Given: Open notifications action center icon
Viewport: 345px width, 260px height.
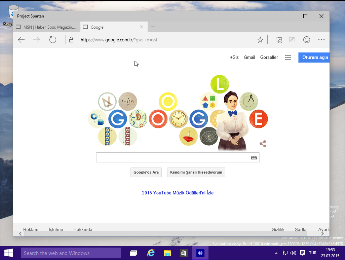Looking at the screenshot, I should click(303, 253).
